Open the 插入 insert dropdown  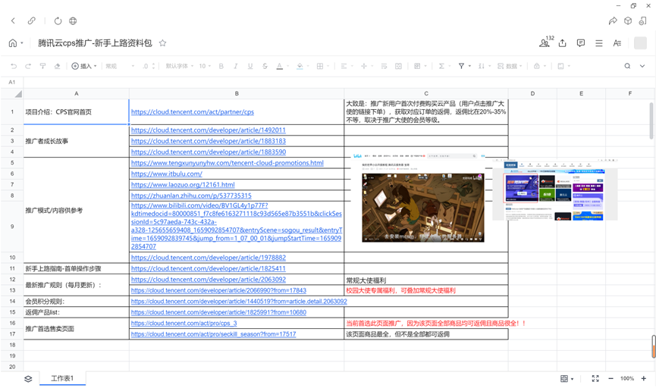click(84, 66)
